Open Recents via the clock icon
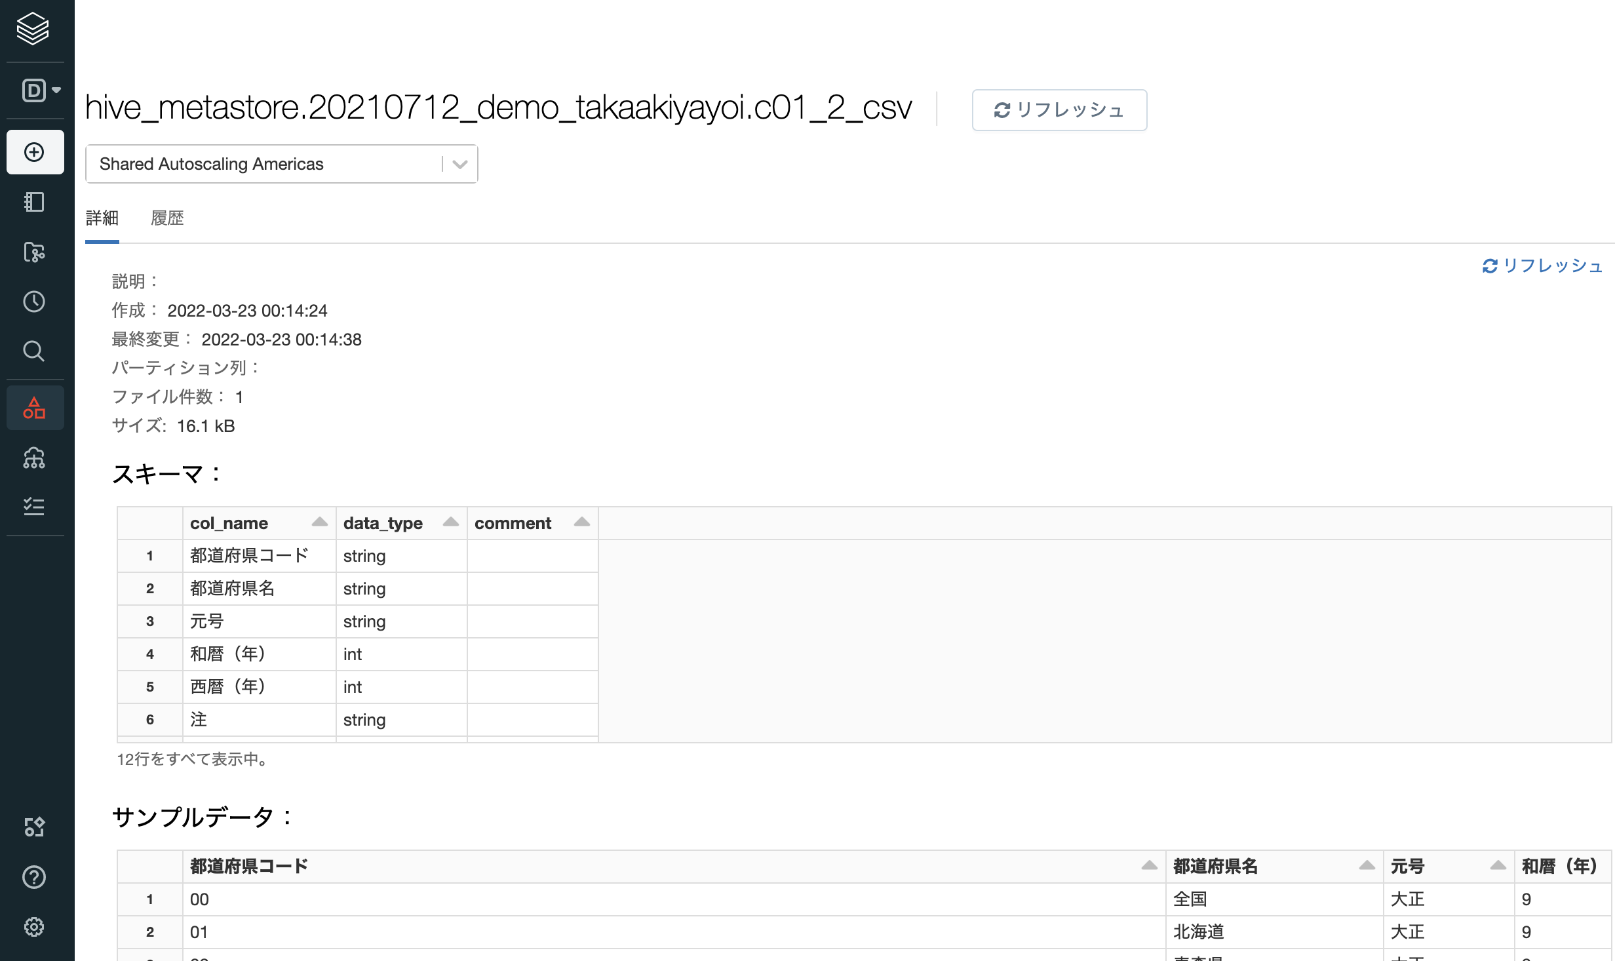 tap(33, 302)
